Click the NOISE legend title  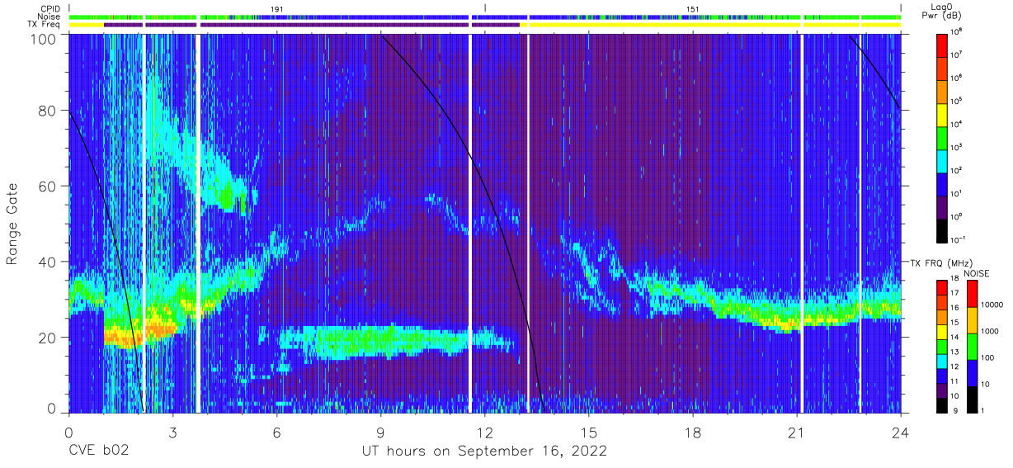tap(976, 272)
